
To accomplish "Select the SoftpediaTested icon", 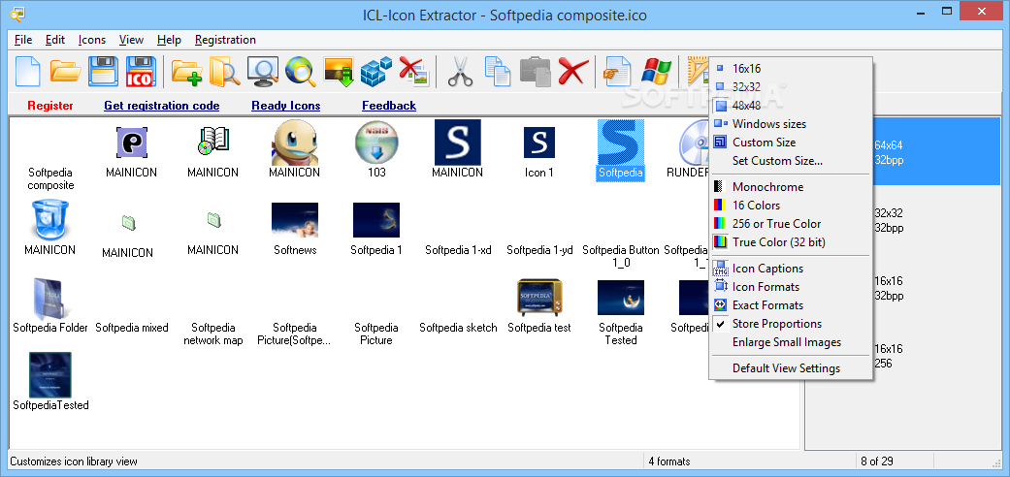I will coord(50,374).
